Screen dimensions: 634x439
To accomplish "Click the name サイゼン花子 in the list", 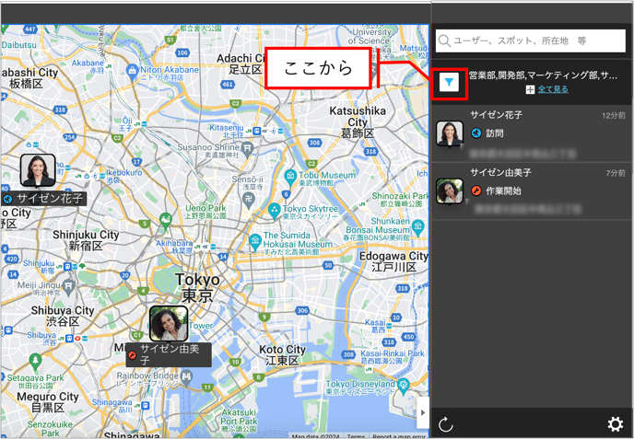I will (x=496, y=115).
